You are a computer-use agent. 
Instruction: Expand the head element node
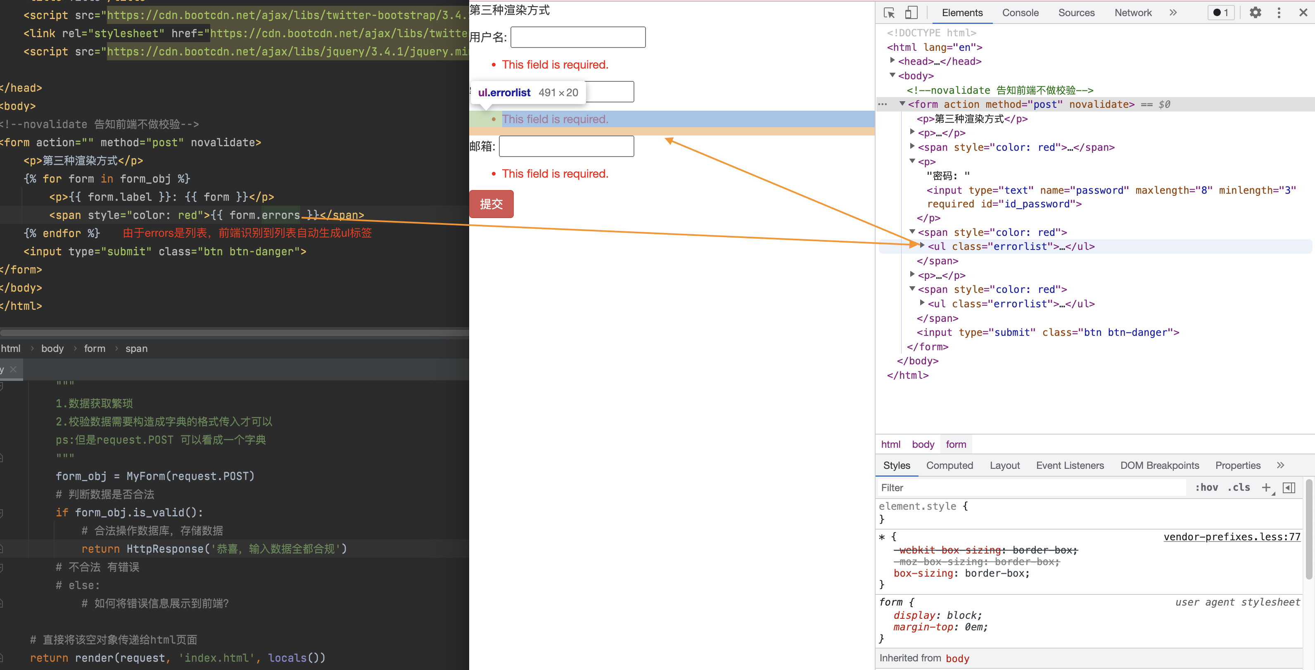click(x=892, y=60)
